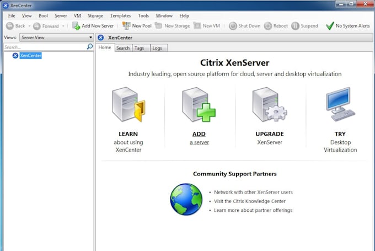Open the Storage menu
This screenshot has width=375, height=251.
(95, 16)
